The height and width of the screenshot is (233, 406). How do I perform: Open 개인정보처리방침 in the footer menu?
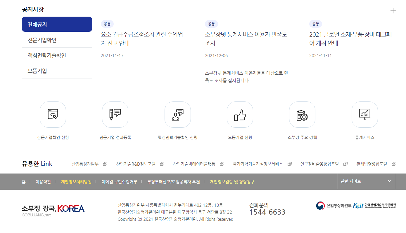76,182
